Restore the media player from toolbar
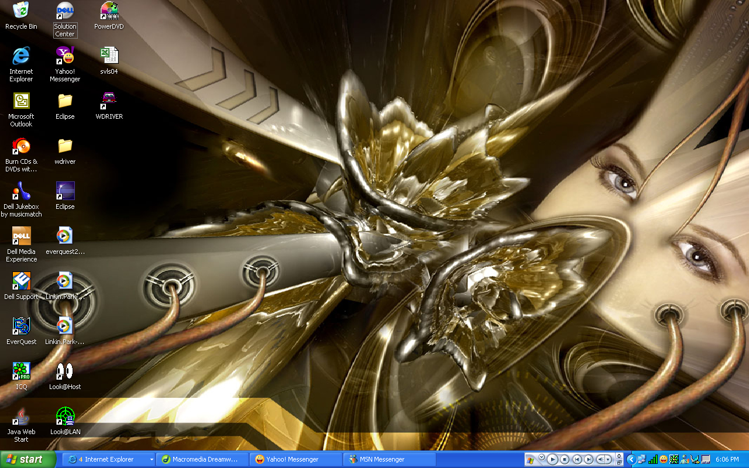 (x=619, y=462)
